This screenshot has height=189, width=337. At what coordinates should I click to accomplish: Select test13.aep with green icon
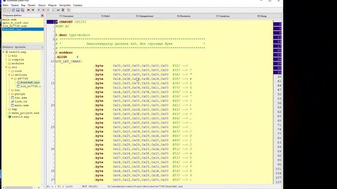[20, 117]
